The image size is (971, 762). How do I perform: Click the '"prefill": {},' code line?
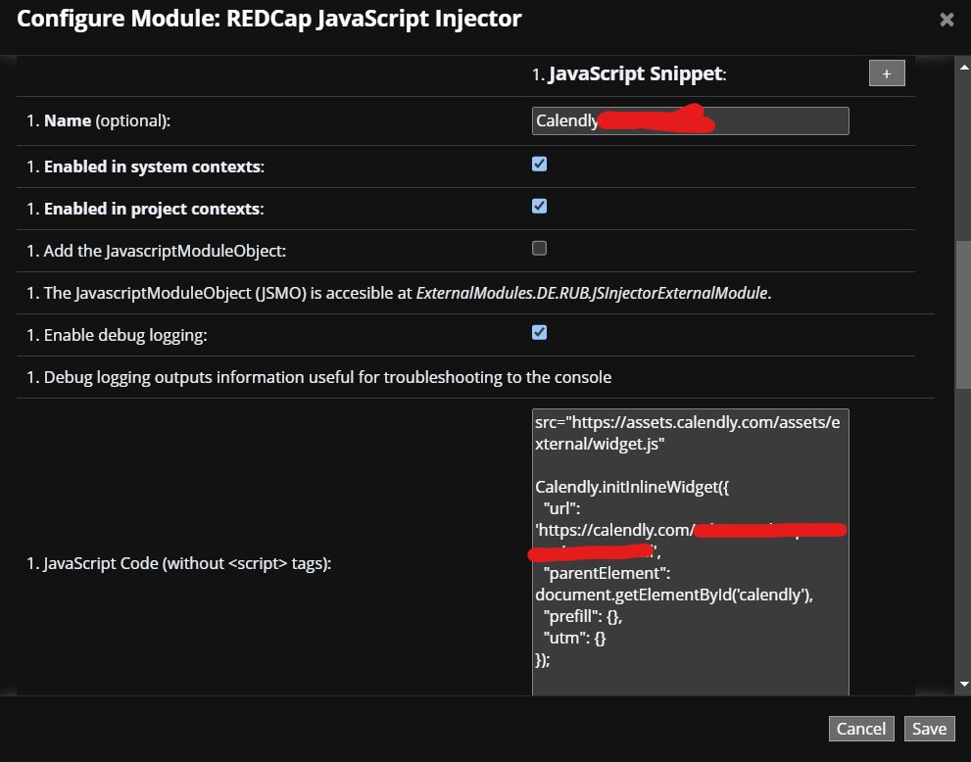coord(583,616)
